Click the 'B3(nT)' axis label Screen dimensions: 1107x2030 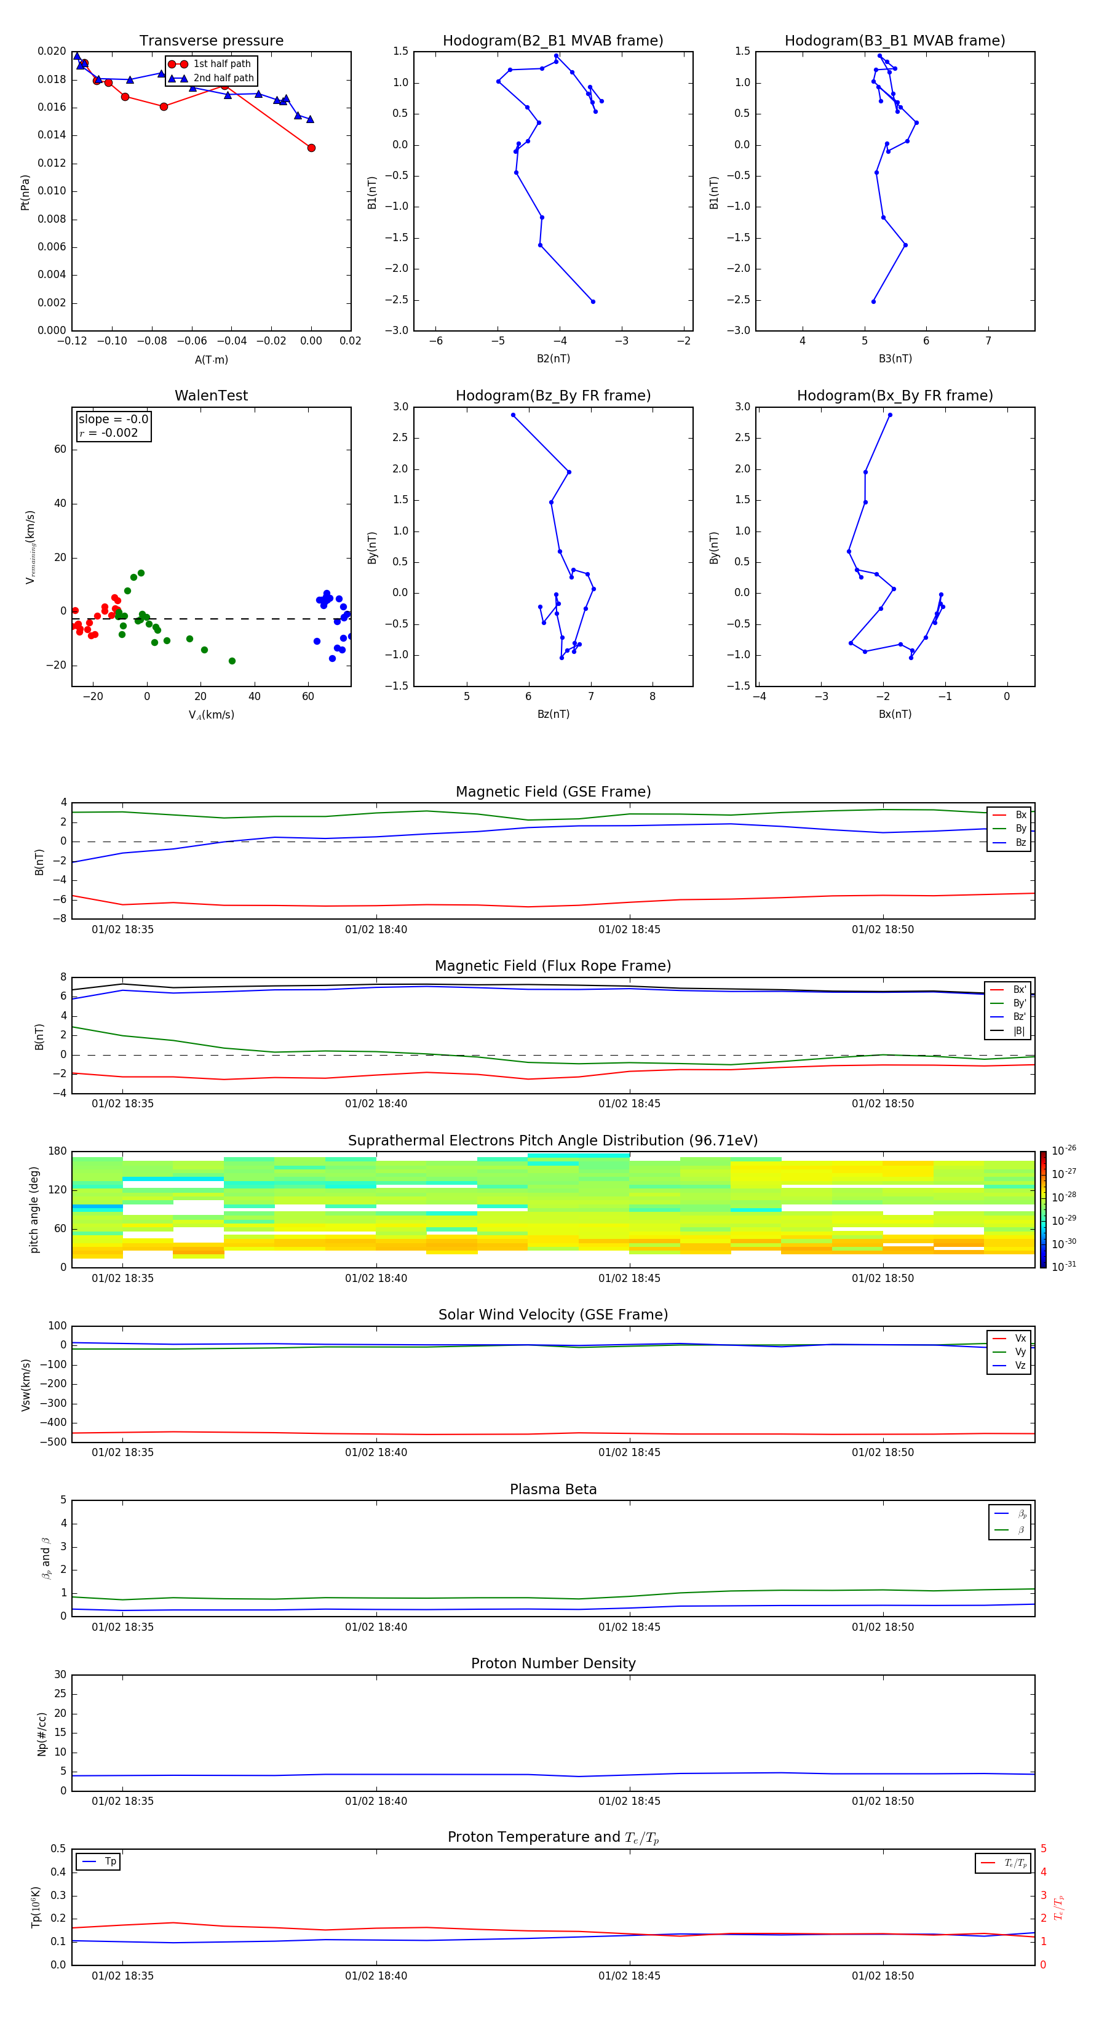click(895, 359)
